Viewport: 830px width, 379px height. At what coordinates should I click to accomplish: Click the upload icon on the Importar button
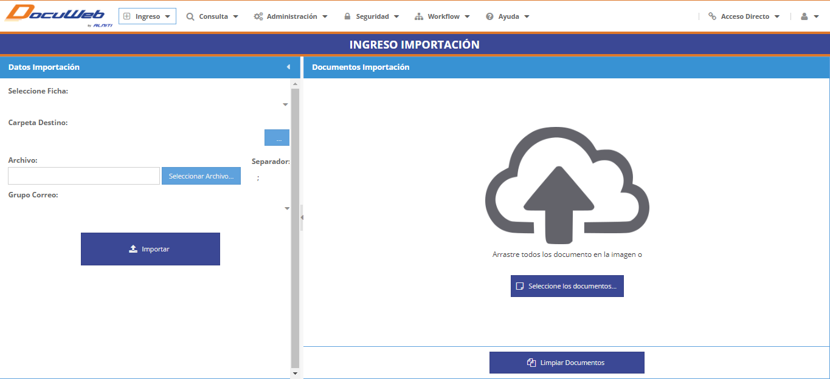[132, 248]
